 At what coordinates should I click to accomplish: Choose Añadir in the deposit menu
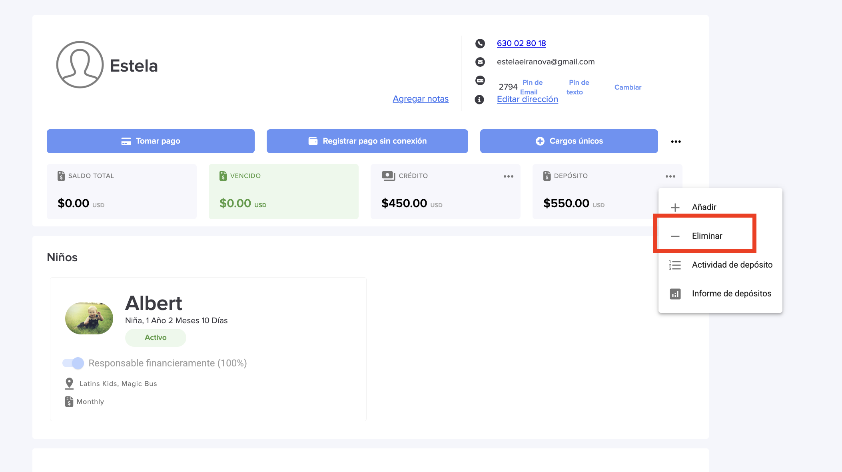coord(704,207)
